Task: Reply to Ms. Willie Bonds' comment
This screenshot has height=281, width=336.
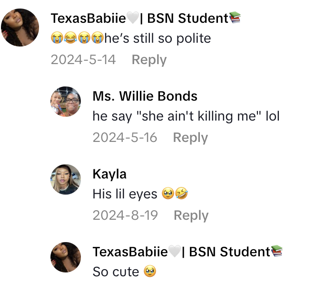Action: pyautogui.click(x=190, y=138)
